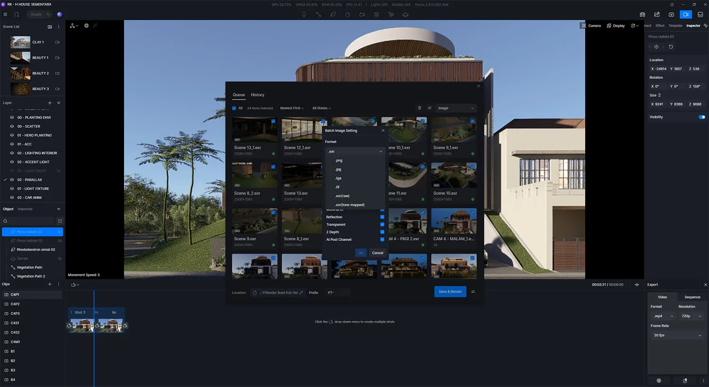709x387 pixels.
Task: Switch to the Sequence export tab
Action: pos(692,297)
